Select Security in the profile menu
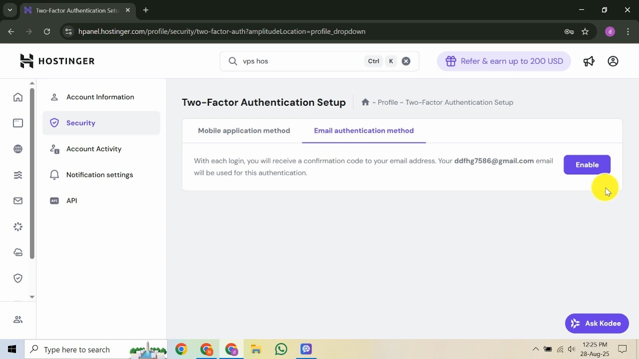The width and height of the screenshot is (639, 359). (101, 123)
